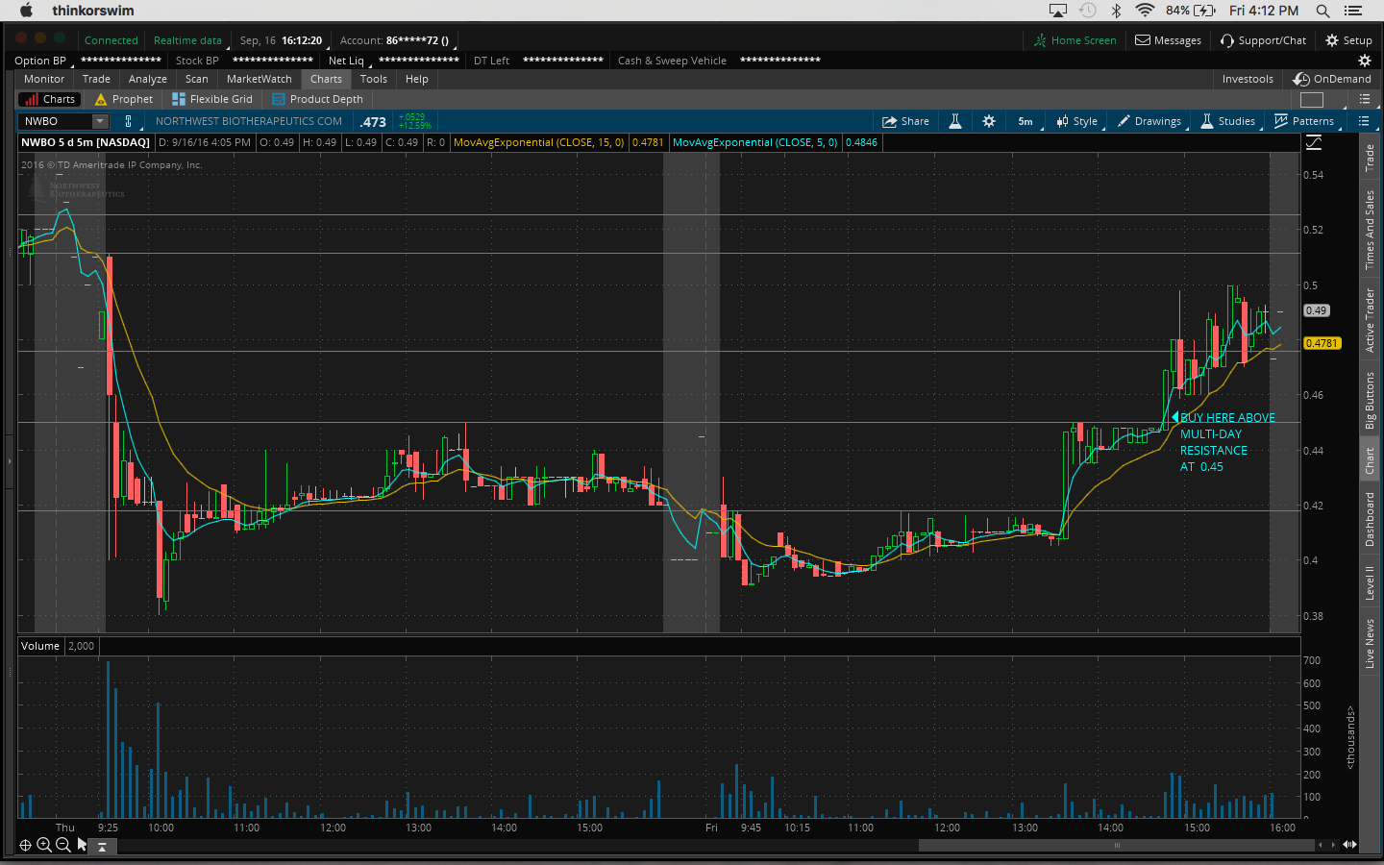
Task: Switch to the Scan tab
Action: (x=197, y=79)
